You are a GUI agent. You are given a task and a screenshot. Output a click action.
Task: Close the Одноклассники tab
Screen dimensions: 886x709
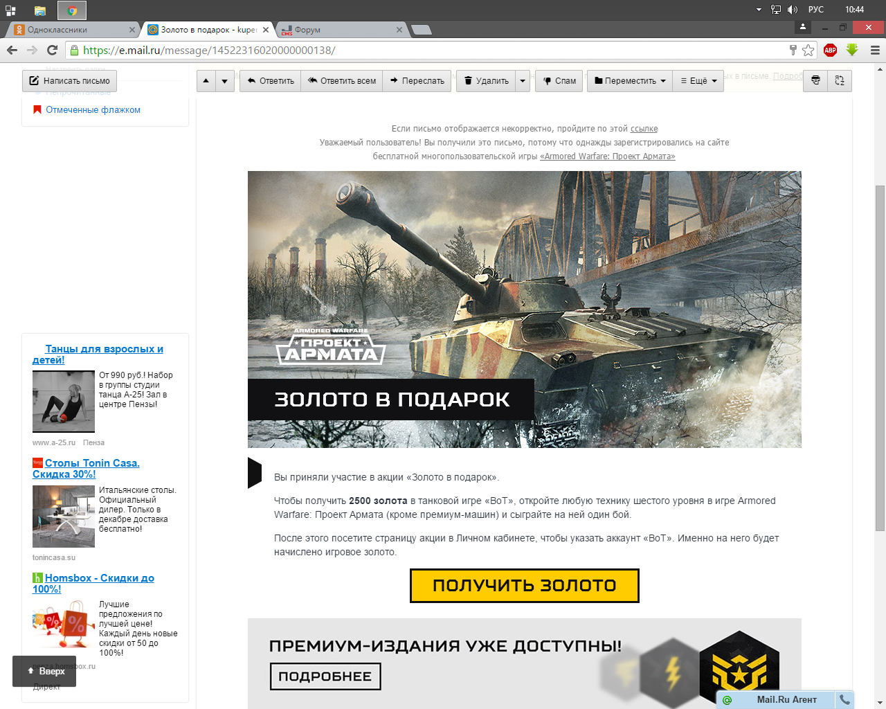tap(132, 30)
